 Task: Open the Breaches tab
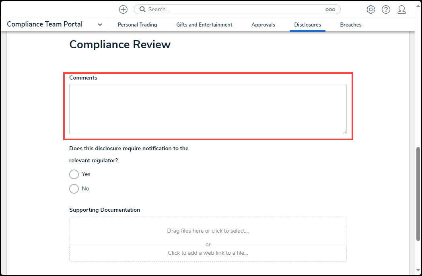point(350,25)
